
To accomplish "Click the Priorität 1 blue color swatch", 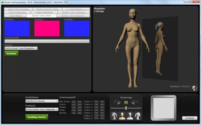I will pyautogui.click(x=17, y=28).
